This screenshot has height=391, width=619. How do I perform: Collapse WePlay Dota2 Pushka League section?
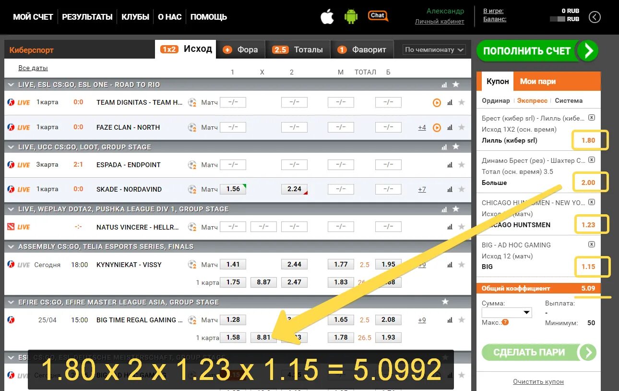tap(12, 209)
